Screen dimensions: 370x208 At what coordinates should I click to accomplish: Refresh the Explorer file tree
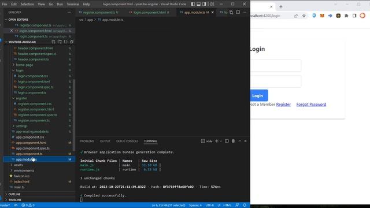click(x=65, y=42)
